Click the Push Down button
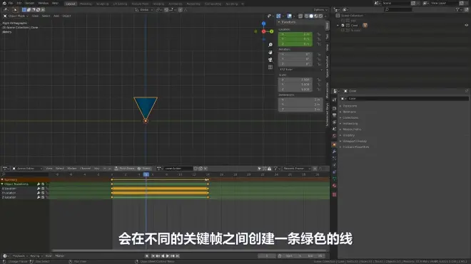 click(125, 169)
